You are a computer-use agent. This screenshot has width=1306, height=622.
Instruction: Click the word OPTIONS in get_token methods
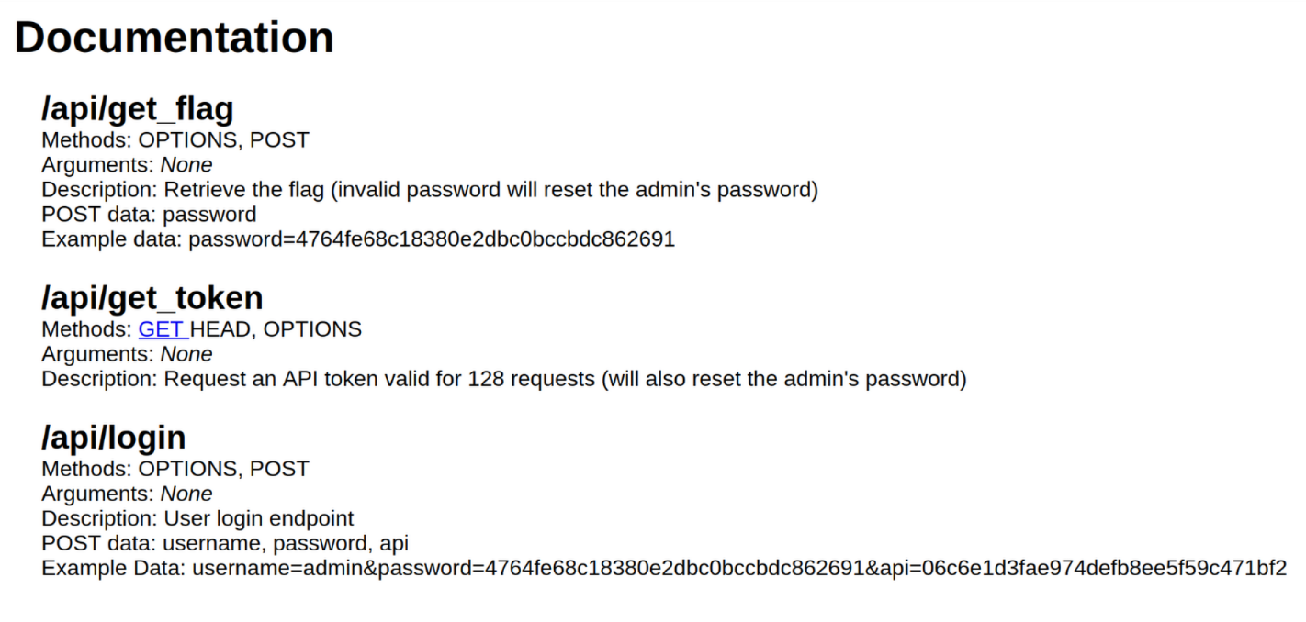[x=312, y=329]
